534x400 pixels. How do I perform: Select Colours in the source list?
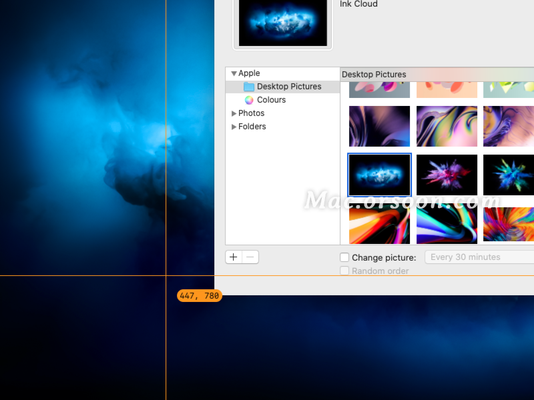[272, 100]
